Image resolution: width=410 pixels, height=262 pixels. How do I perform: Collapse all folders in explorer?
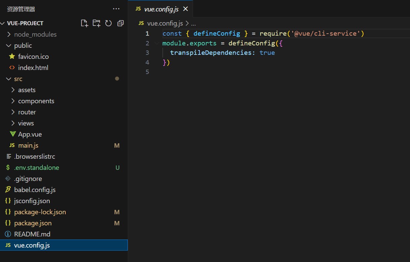click(x=120, y=23)
